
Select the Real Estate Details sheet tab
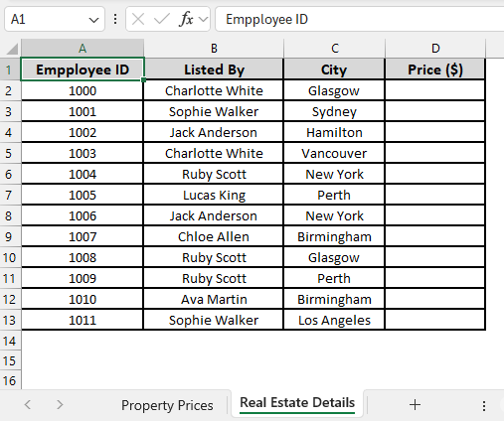(297, 403)
